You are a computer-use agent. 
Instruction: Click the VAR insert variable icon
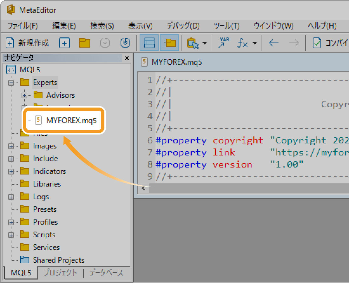(x=224, y=43)
